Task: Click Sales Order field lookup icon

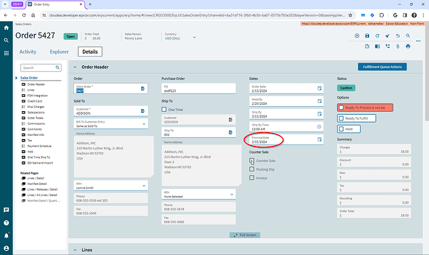Action: point(142,89)
